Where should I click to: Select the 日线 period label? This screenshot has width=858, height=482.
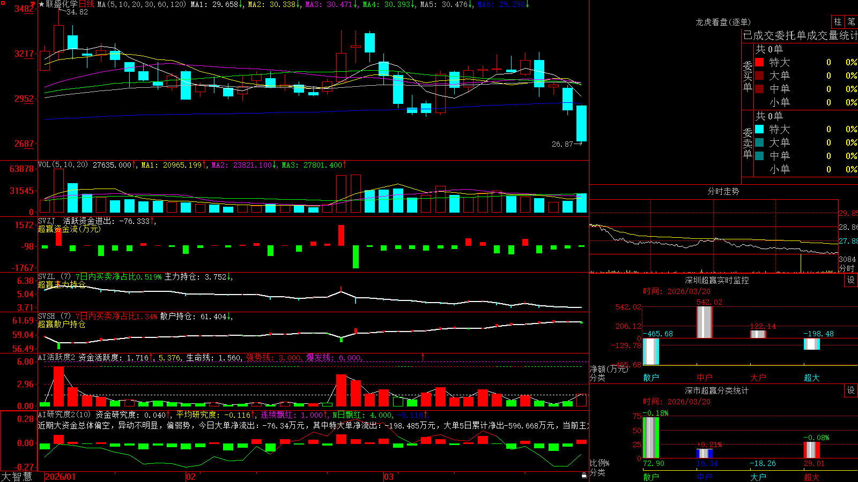pos(86,4)
